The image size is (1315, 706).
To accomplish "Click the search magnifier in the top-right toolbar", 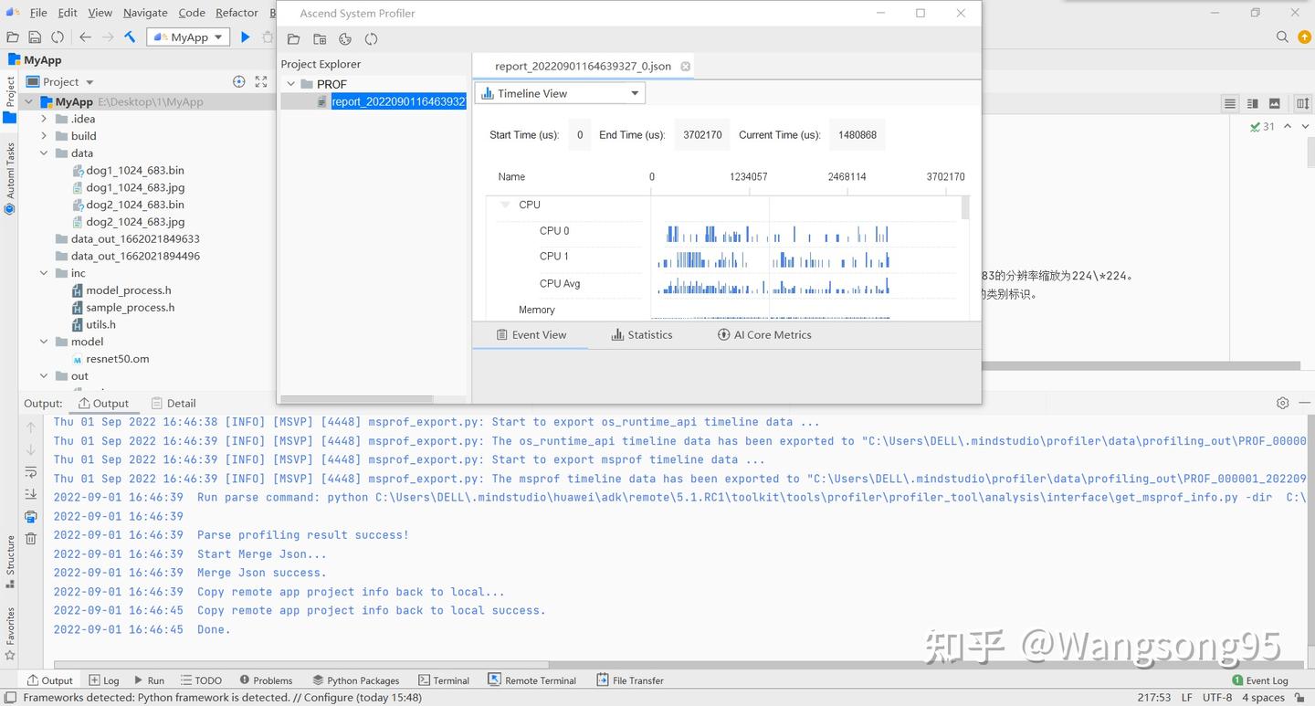I will coord(1283,37).
